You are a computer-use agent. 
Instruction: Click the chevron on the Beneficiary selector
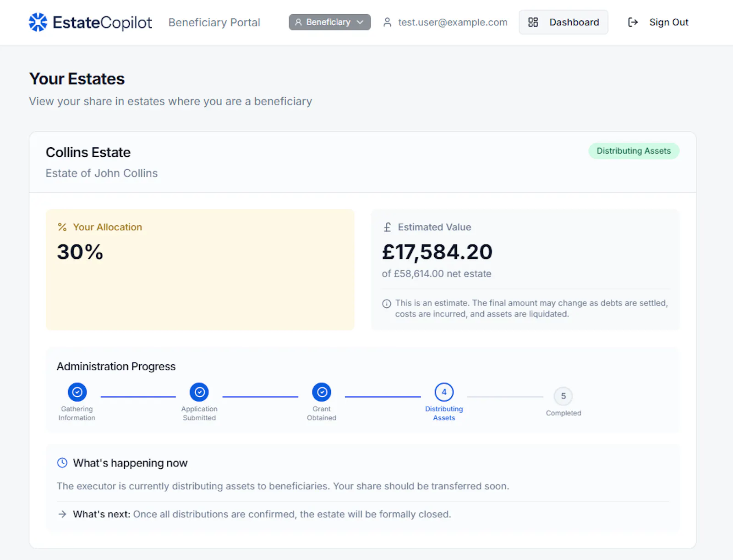[360, 22]
